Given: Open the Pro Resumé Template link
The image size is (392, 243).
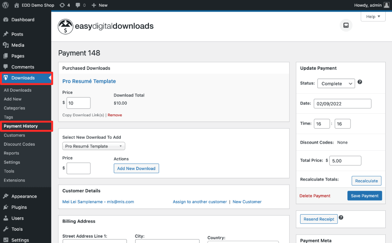Looking at the screenshot, I should 89,81.
